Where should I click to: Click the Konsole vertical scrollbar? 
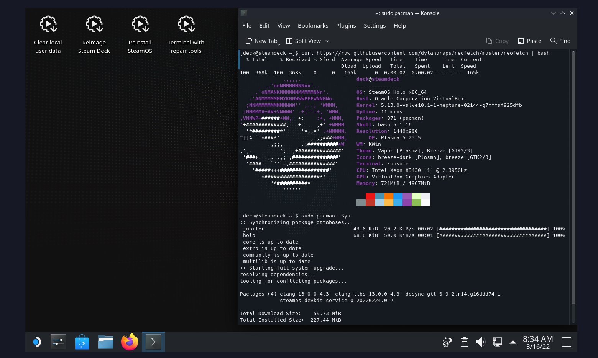[573, 178]
